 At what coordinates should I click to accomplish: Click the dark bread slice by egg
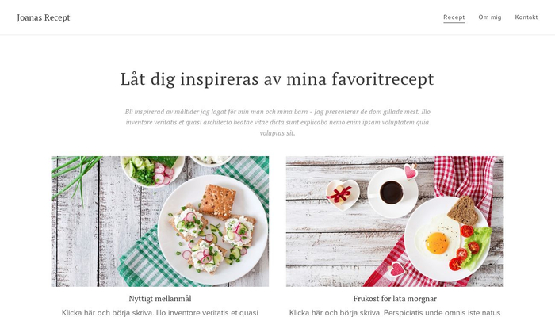click(463, 211)
